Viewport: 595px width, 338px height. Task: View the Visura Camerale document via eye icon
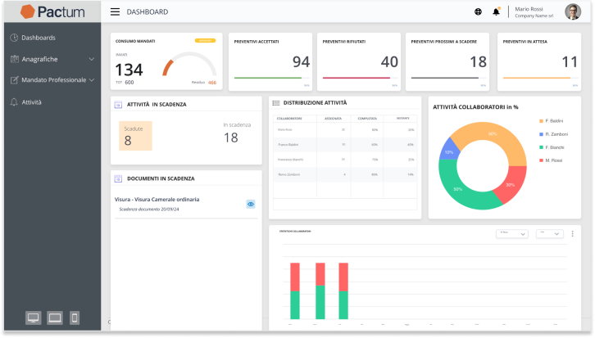[x=251, y=204]
